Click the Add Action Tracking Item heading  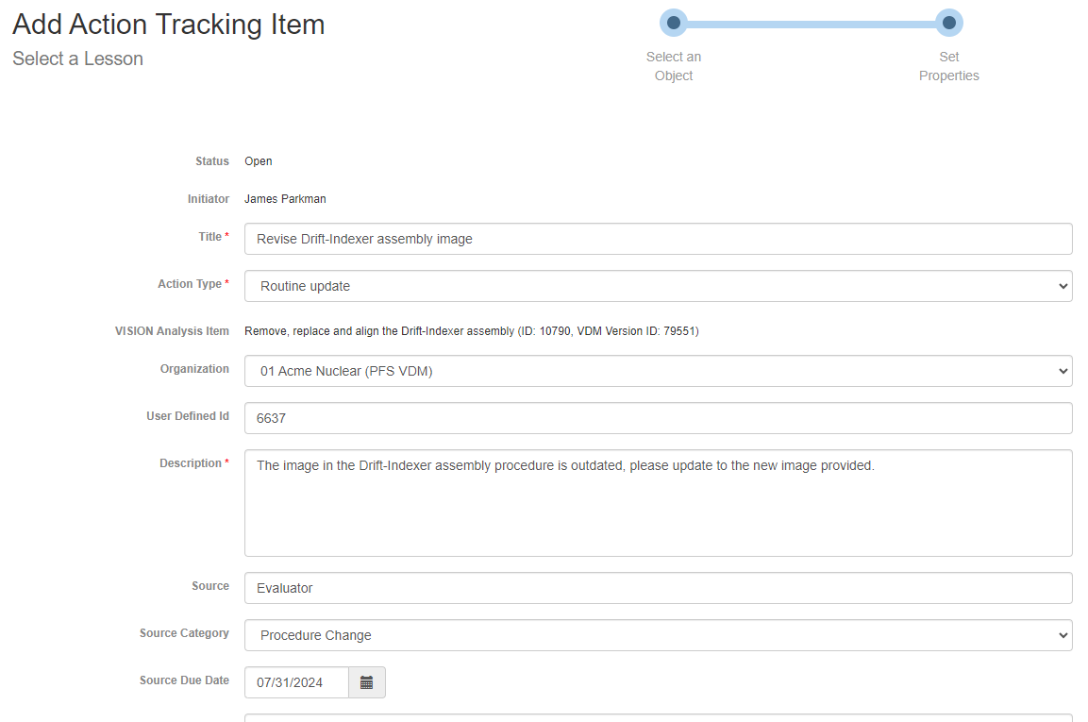[x=169, y=25]
